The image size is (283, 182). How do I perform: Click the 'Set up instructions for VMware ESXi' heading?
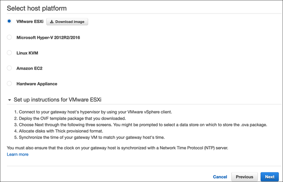(x=58, y=100)
